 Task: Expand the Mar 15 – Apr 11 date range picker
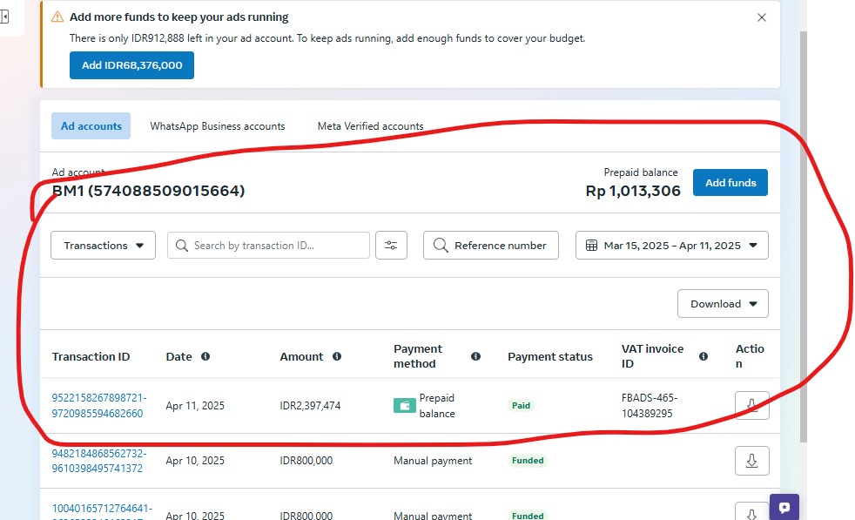pos(671,246)
